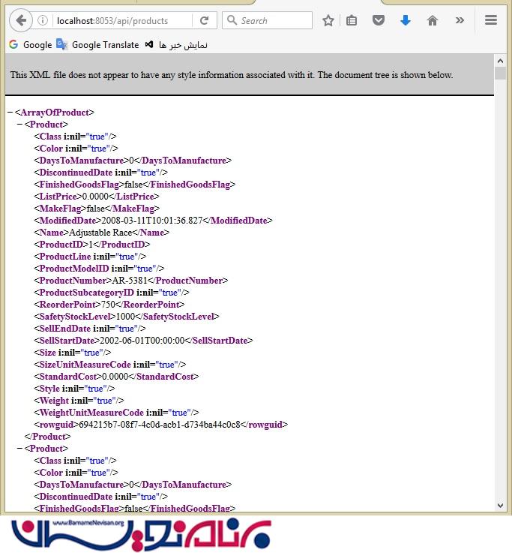
Task: Click the ProductSubcategoryID element line
Action: tap(112, 293)
